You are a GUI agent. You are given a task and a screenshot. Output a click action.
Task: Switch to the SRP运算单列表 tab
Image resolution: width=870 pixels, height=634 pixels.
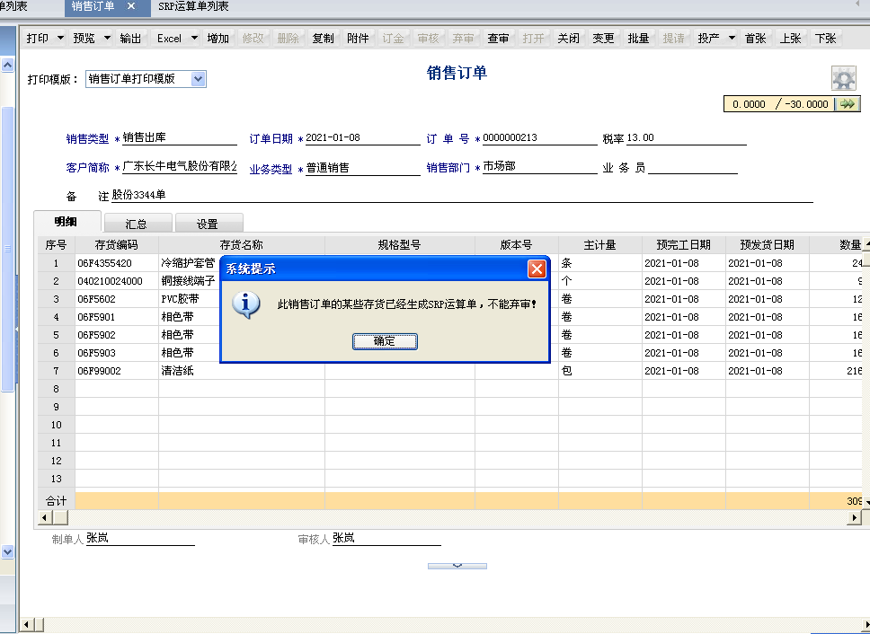pyautogui.click(x=193, y=6)
